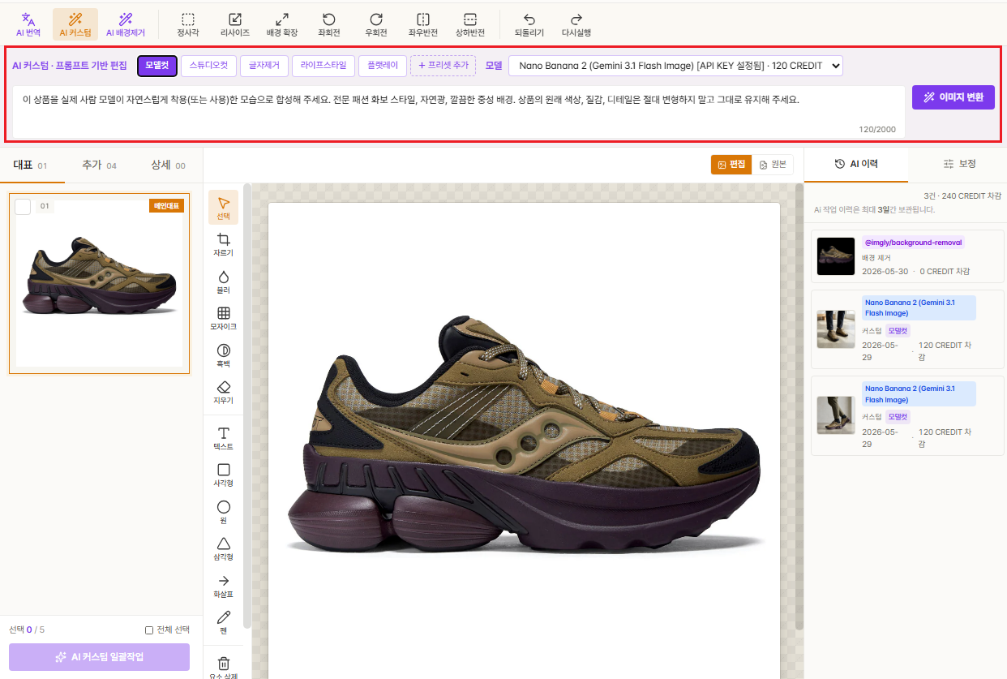Click the @imgly/background-removal tag

pos(913,243)
